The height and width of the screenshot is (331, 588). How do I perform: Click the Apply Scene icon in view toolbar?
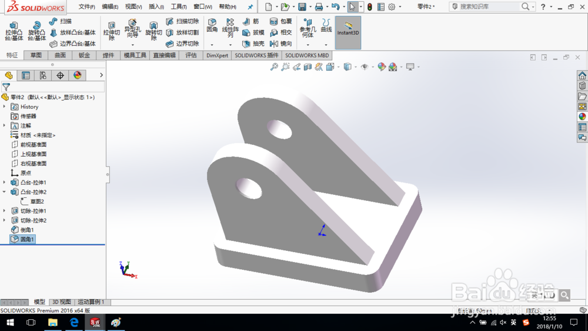click(x=393, y=67)
